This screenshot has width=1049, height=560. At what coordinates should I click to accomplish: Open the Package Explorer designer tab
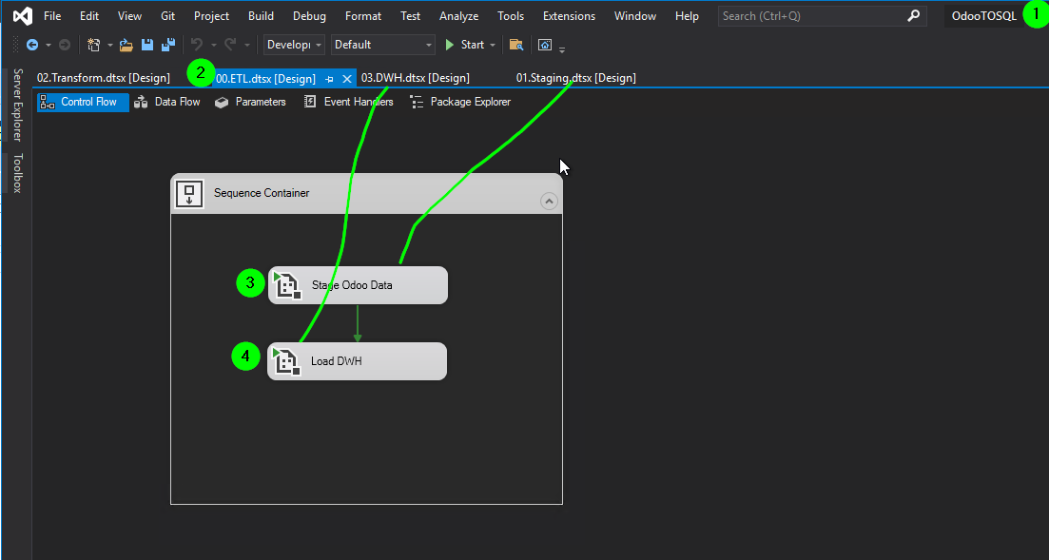[460, 103]
